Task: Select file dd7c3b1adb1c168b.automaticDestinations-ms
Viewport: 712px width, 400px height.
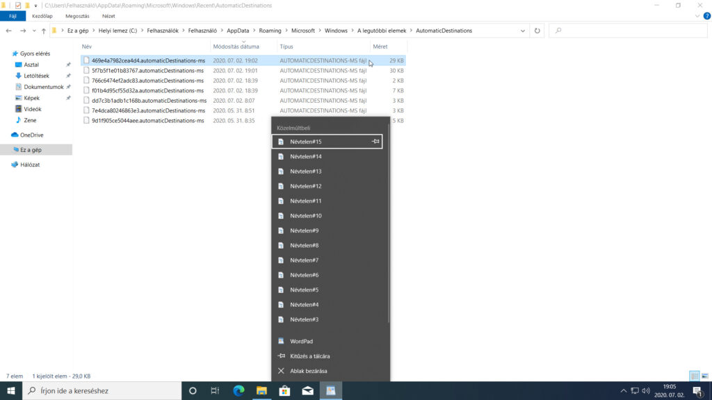Action: [149, 101]
